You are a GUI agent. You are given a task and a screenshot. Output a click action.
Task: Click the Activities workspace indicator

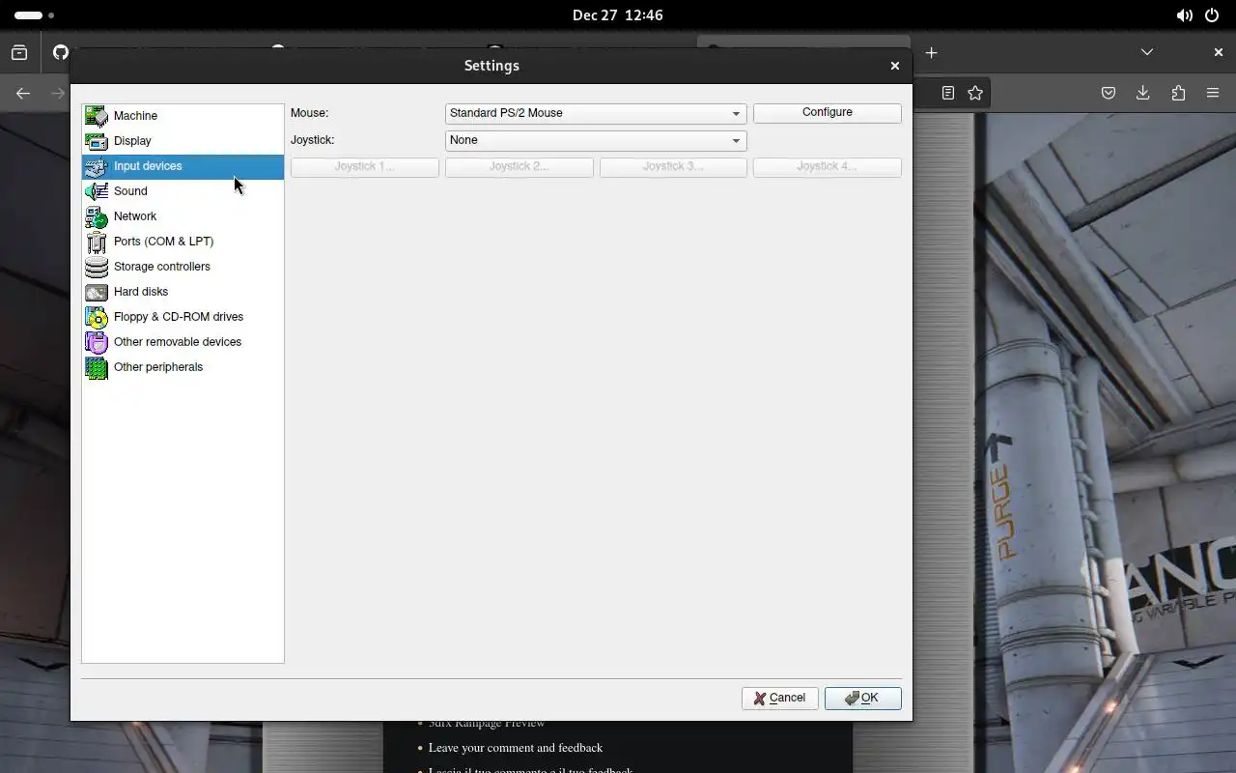tap(35, 15)
